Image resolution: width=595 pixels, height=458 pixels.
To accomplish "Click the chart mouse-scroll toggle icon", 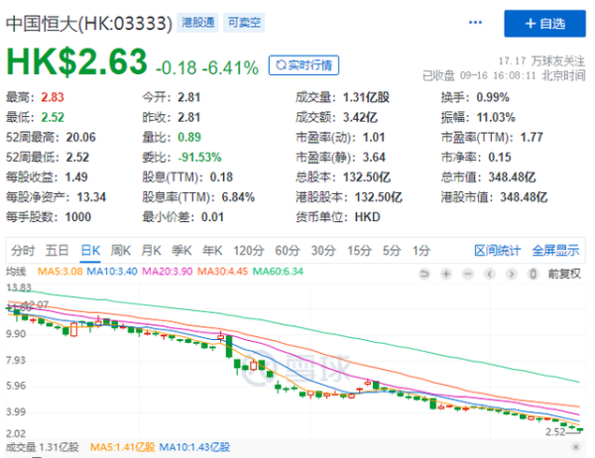I will (534, 274).
